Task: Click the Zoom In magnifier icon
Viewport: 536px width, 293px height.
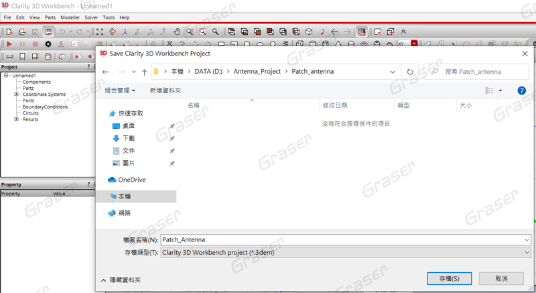Action: tap(190, 32)
